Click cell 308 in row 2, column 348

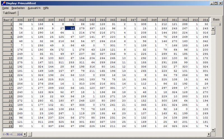tap(142, 24)
